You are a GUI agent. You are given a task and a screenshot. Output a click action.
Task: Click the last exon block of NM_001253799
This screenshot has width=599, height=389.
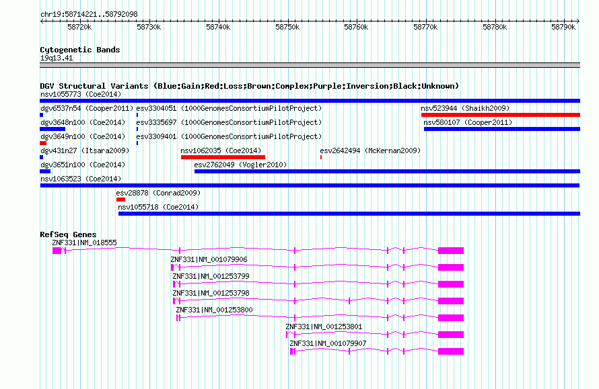click(451, 284)
